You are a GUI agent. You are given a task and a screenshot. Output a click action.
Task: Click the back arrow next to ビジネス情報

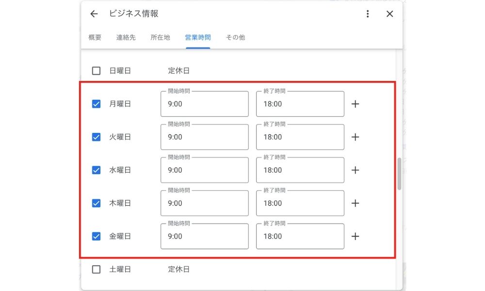[94, 14]
